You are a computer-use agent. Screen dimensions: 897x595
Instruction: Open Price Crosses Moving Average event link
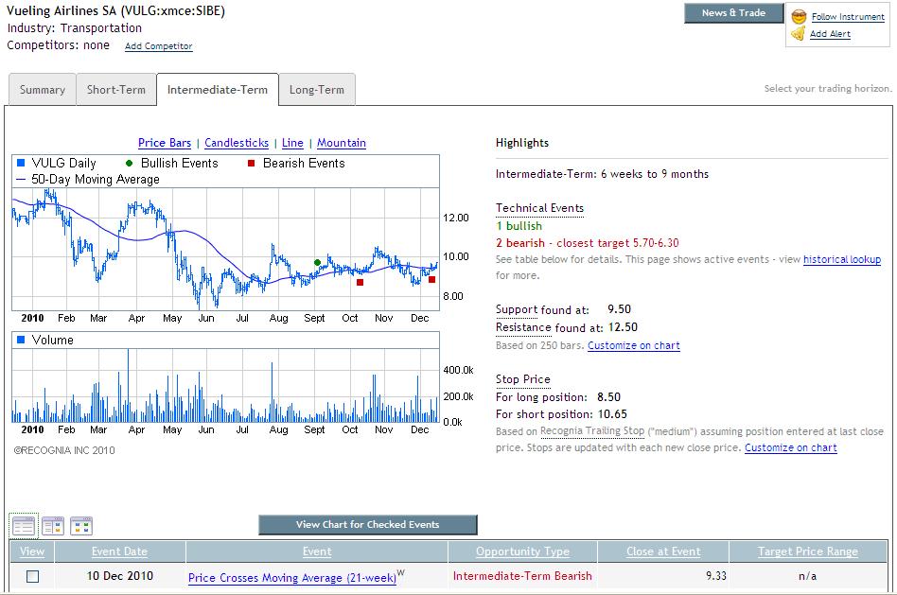(x=292, y=578)
